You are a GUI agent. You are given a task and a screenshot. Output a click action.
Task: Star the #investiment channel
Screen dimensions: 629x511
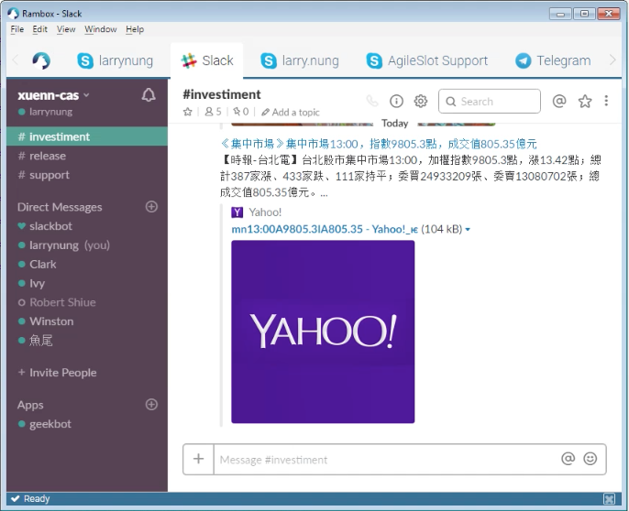pos(187,112)
